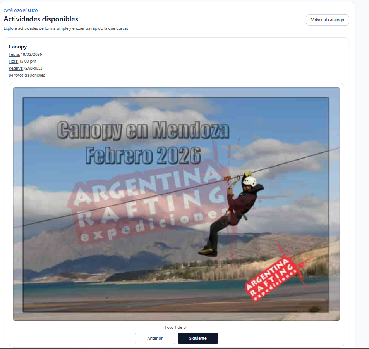Click the 84 fotos disponibles text
Screen dimensions: 369x349
pos(27,75)
